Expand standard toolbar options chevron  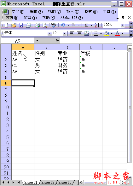pos(131,25)
